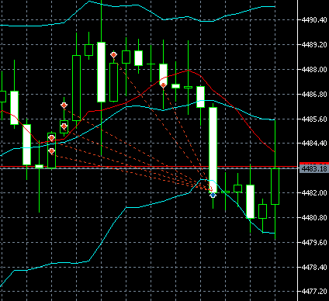Viewport: 329px width, 301px height.
Task: Click the 4477.20 price scale label
Action: point(314,292)
